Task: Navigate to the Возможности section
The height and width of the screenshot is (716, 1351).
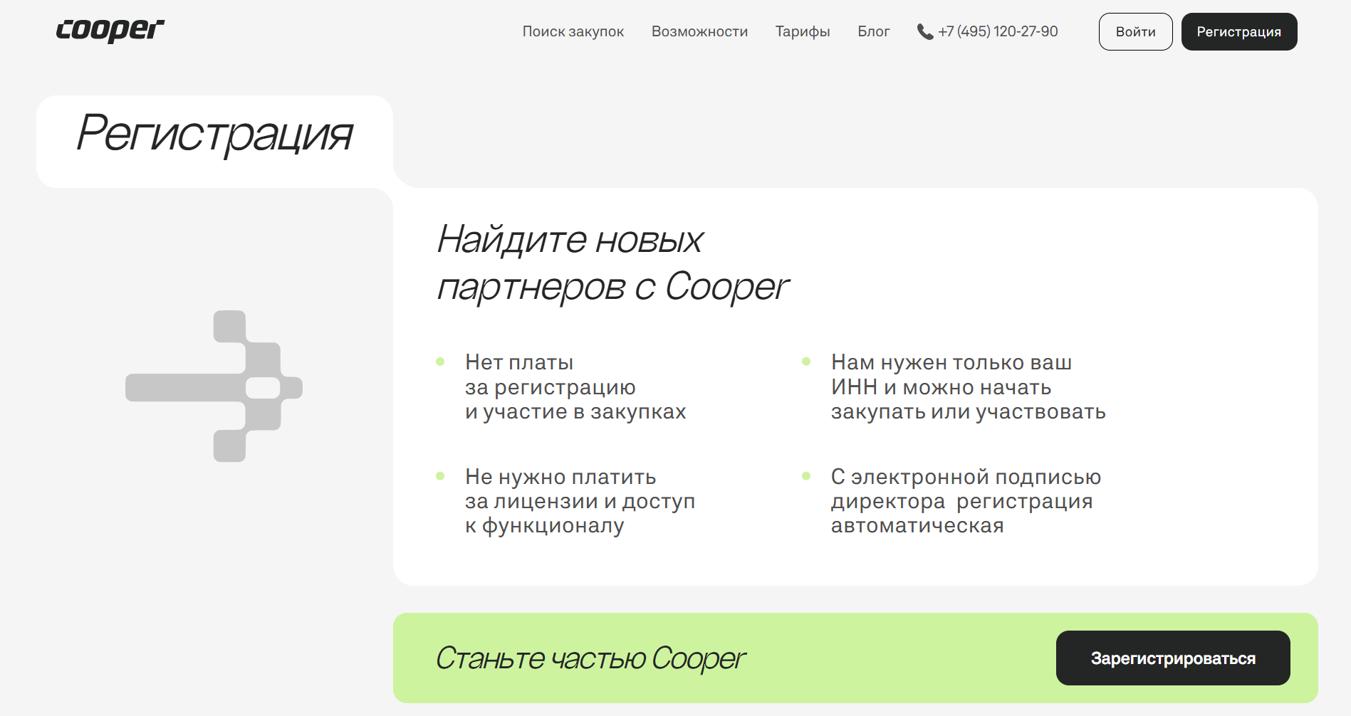Action: click(x=699, y=31)
